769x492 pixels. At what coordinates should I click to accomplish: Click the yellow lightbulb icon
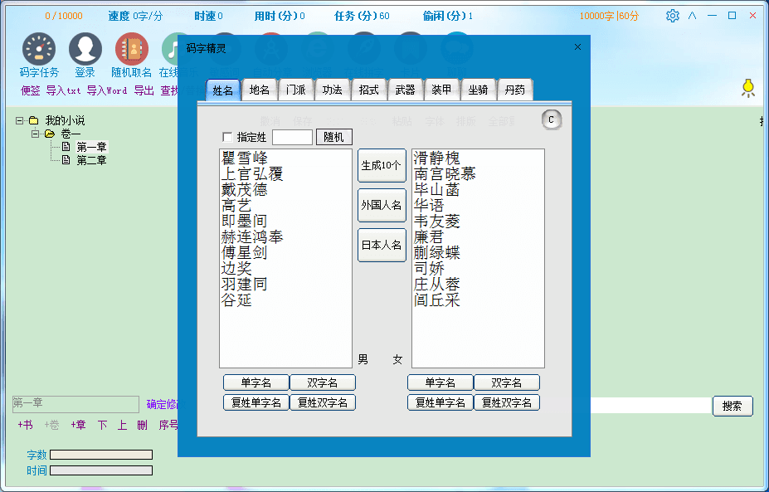point(747,87)
